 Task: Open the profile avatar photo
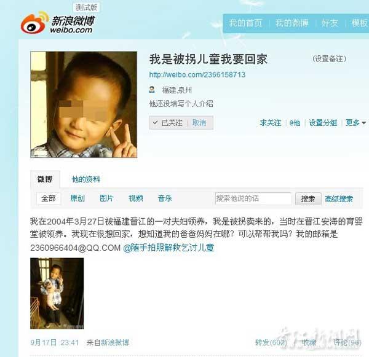pos(84,104)
